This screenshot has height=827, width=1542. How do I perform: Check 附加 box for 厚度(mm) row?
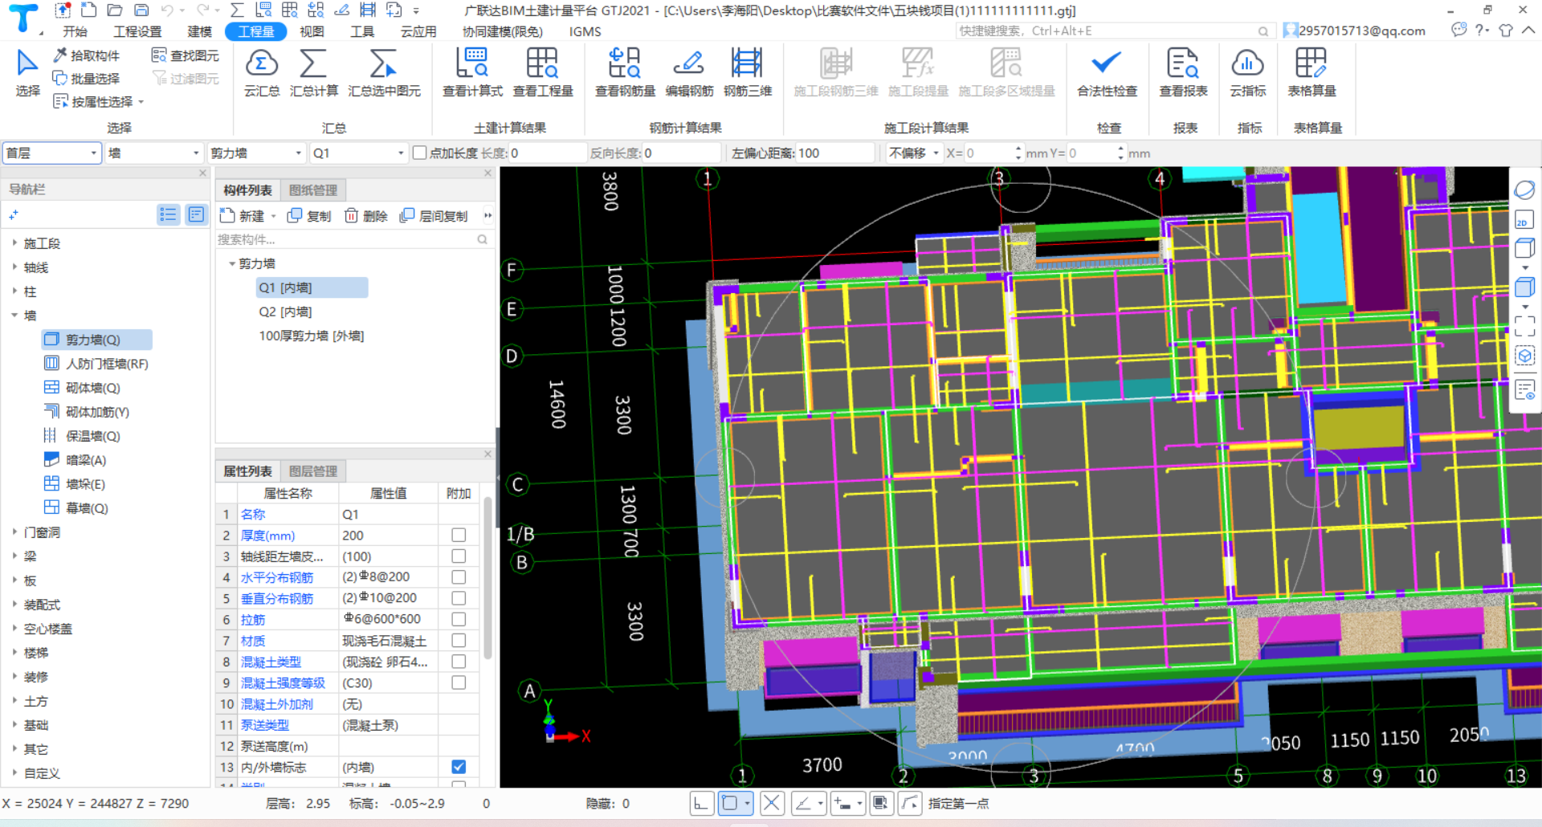point(459,535)
